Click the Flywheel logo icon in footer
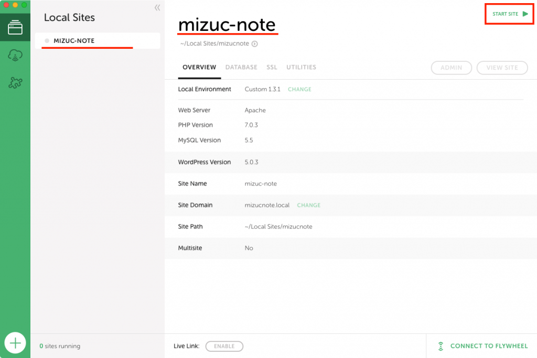This screenshot has width=537, height=358. (x=441, y=346)
